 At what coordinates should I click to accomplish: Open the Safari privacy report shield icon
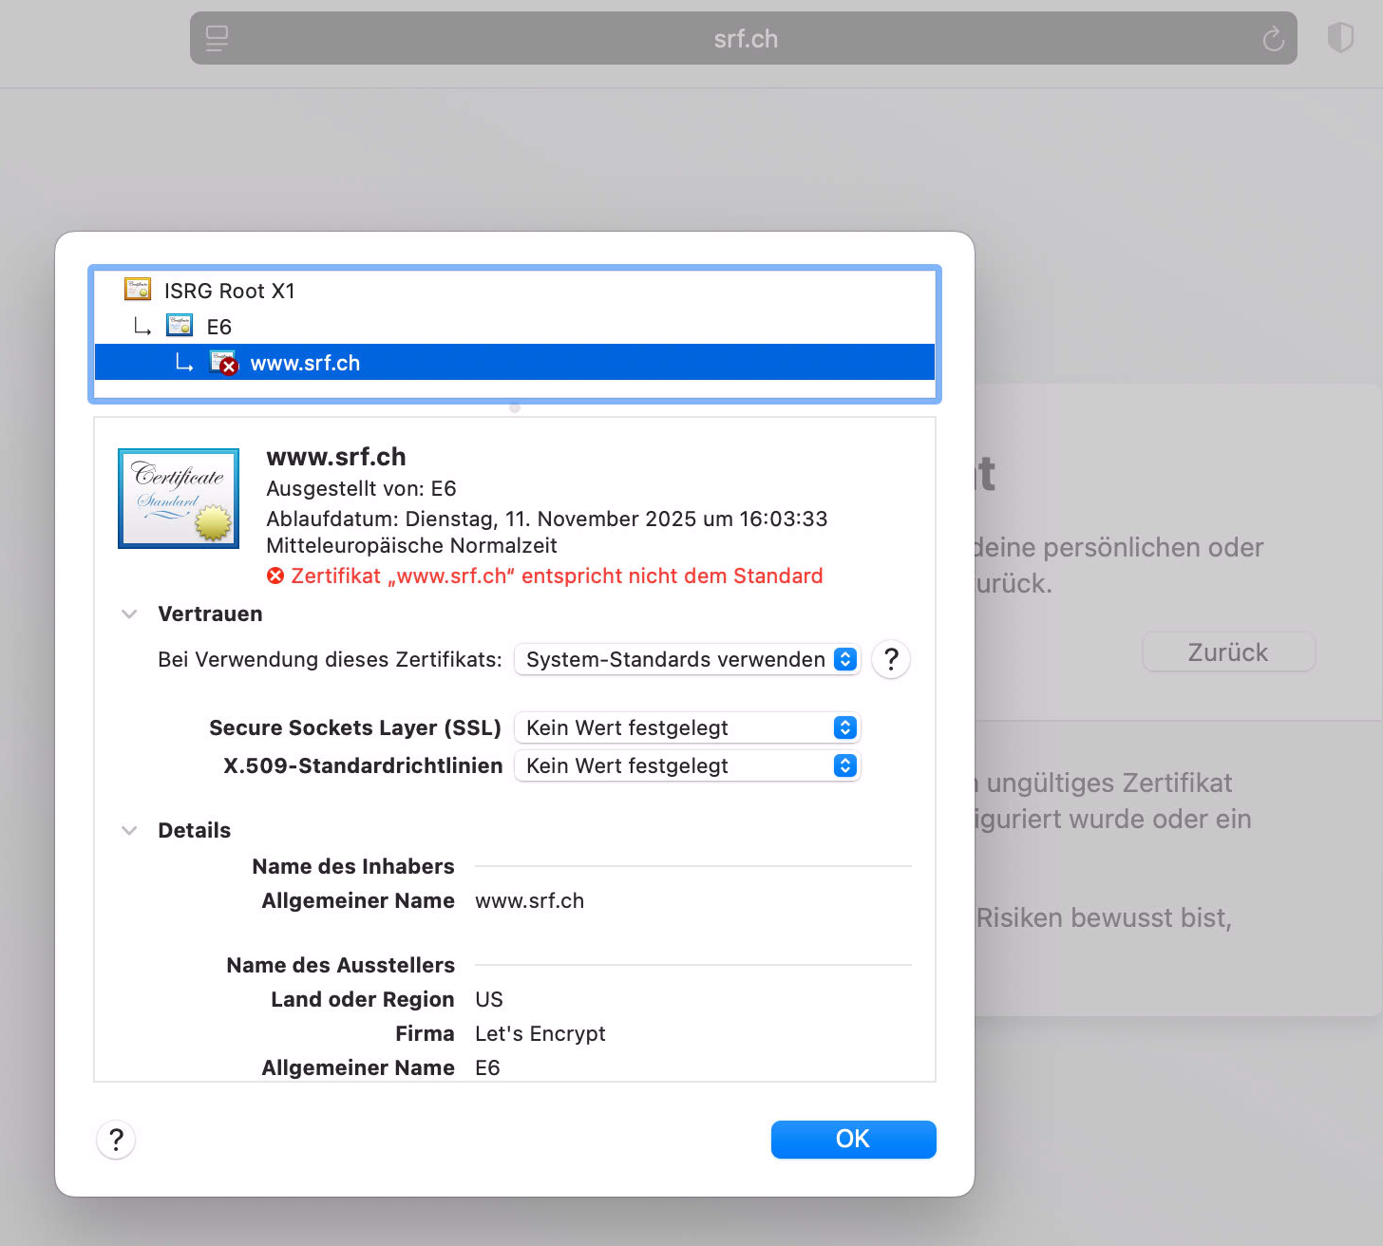[1340, 38]
